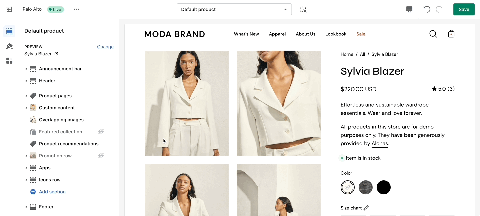Choose the black color swatch
Viewport: 480px width, 216px height.
(x=383, y=187)
